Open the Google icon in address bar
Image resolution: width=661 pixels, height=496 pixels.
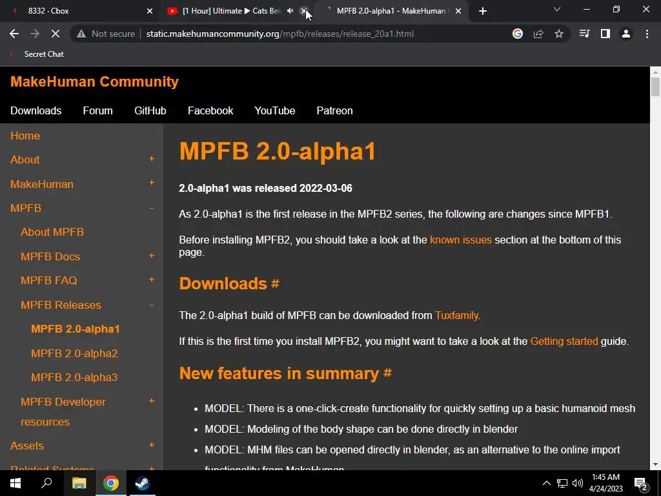tap(518, 34)
